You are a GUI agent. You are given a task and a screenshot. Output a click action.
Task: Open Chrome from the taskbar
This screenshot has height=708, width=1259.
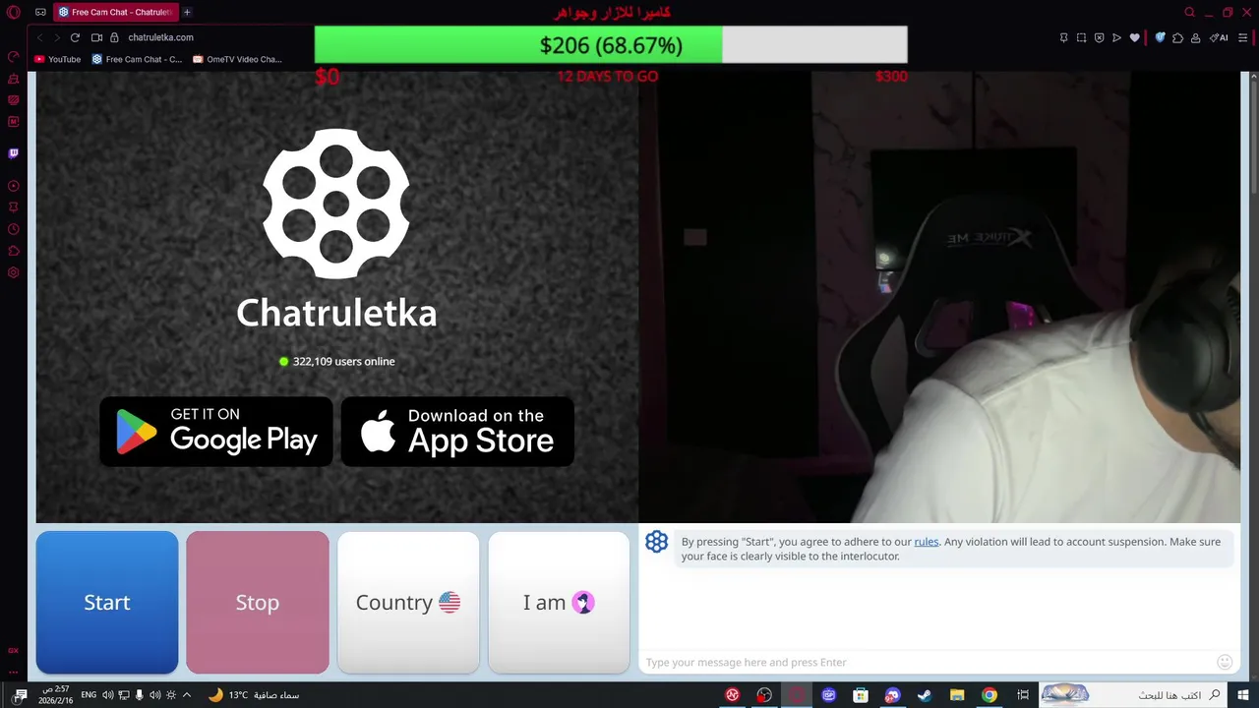989,695
